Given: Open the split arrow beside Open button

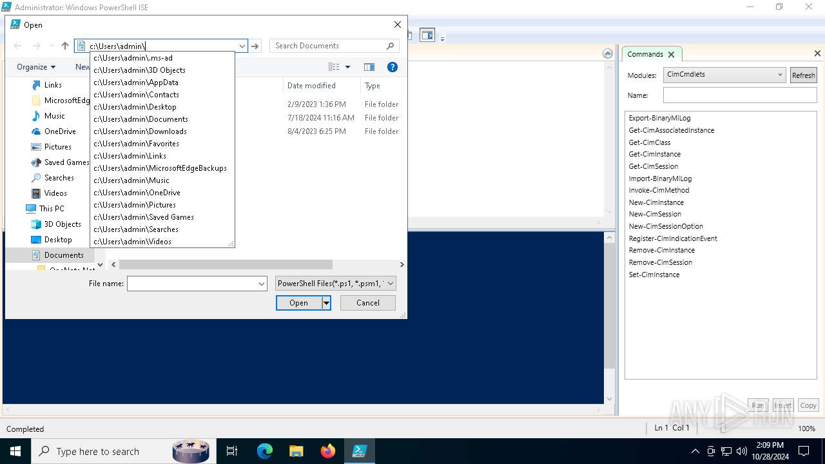Looking at the screenshot, I should (x=326, y=303).
